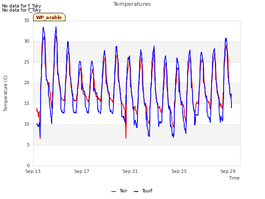Click the first 'No data for f_Tsky' message

click(x=22, y=6)
